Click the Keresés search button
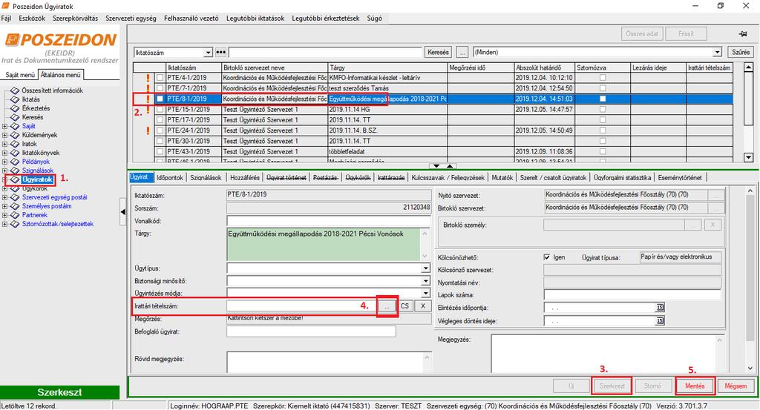Viewport: 760px width, 410px height. tap(438, 53)
